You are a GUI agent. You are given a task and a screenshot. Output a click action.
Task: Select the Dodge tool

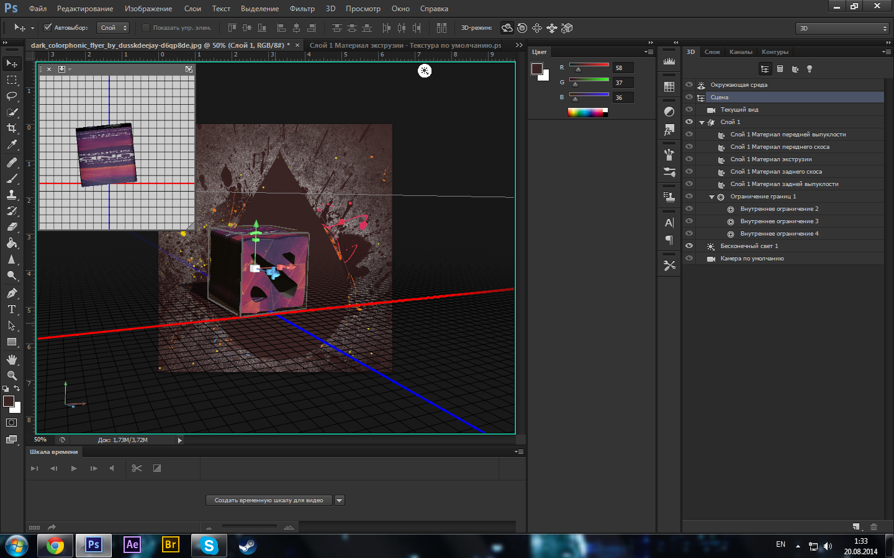(x=12, y=275)
